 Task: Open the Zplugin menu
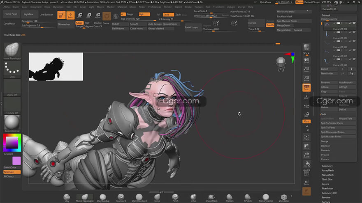click(x=231, y=7)
